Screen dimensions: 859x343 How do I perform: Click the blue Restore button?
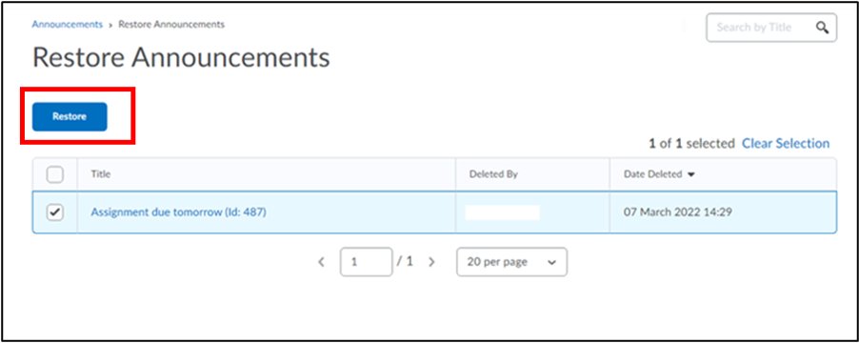[70, 116]
